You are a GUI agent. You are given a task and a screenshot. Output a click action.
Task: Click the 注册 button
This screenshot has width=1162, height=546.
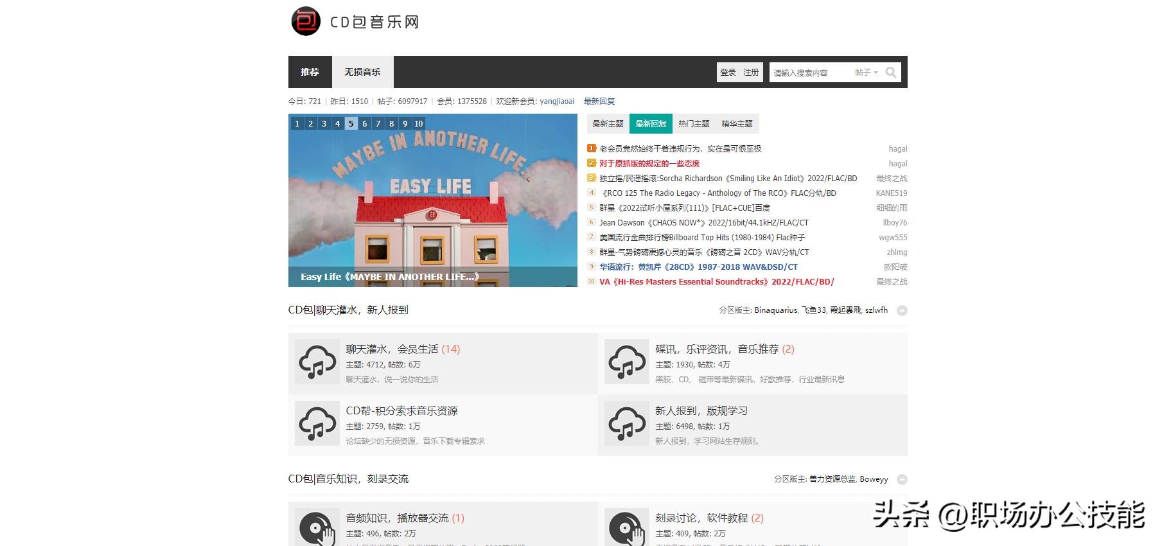pyautogui.click(x=751, y=73)
